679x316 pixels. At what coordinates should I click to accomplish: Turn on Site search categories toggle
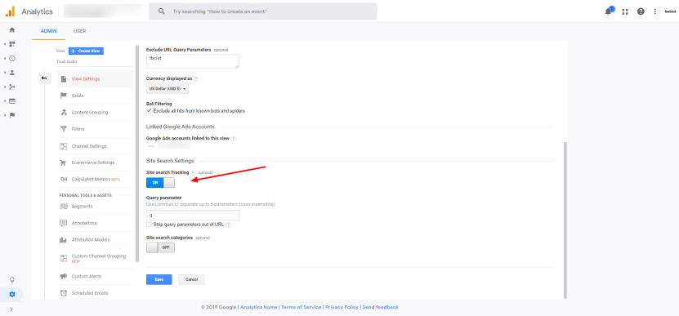tap(160, 248)
